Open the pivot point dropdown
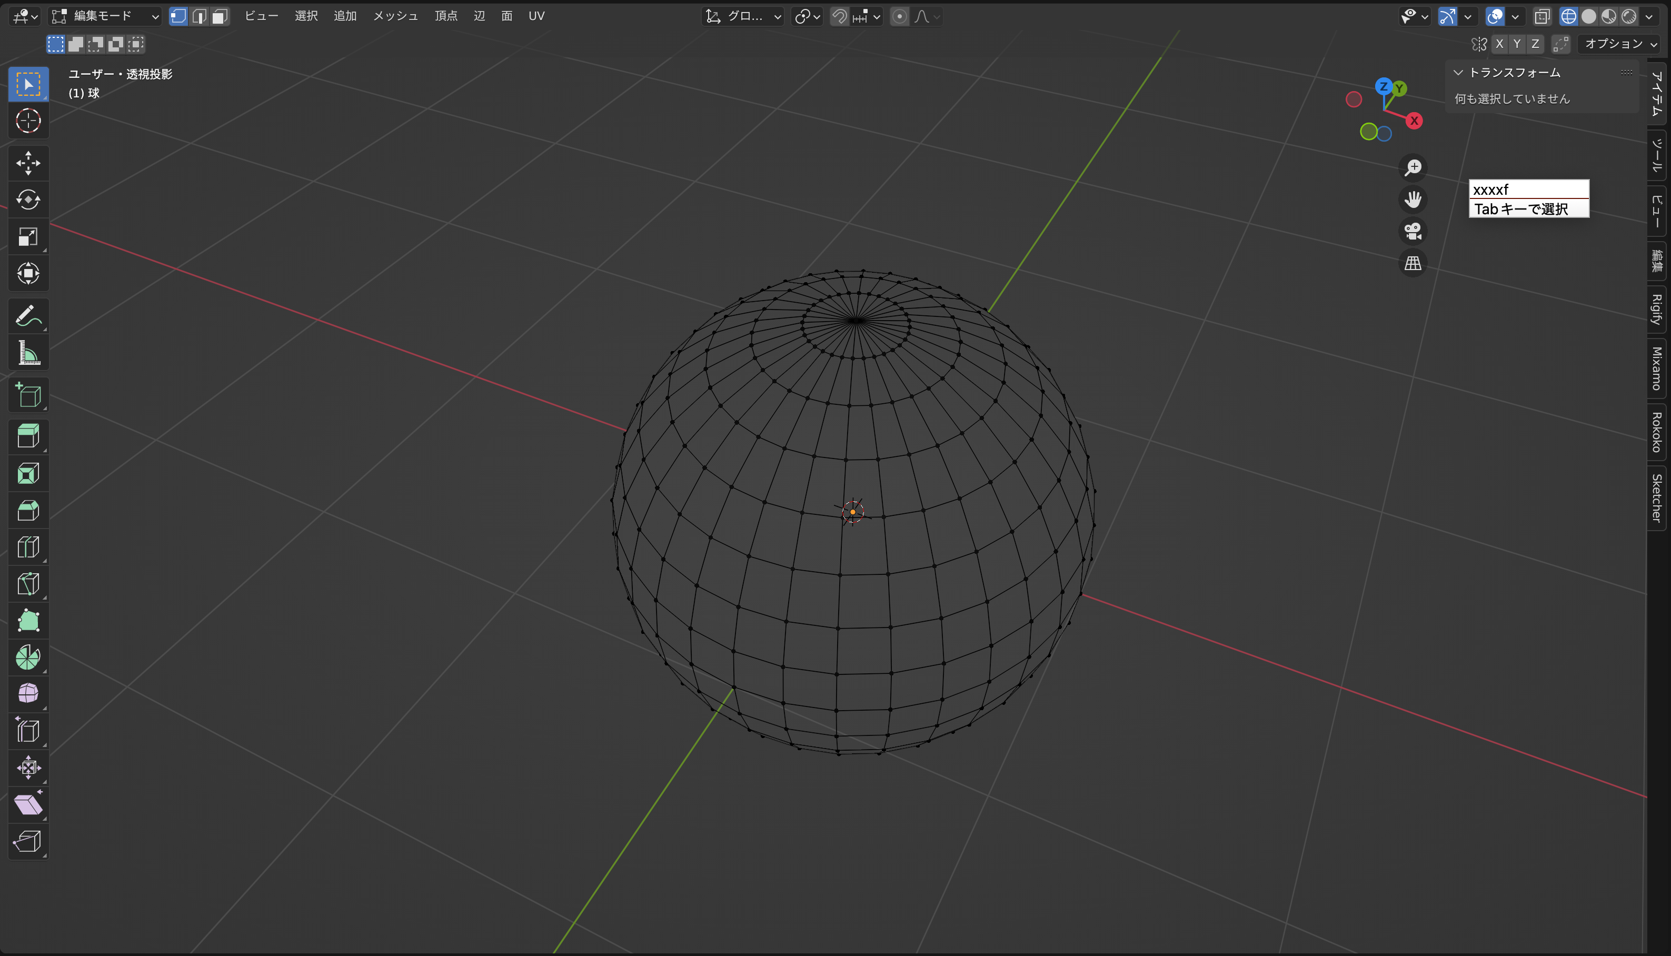Screen dimensions: 1671x956 (x=807, y=16)
